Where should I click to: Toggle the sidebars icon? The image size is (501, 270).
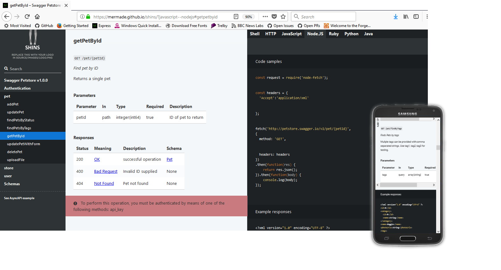pyautogui.click(x=416, y=17)
